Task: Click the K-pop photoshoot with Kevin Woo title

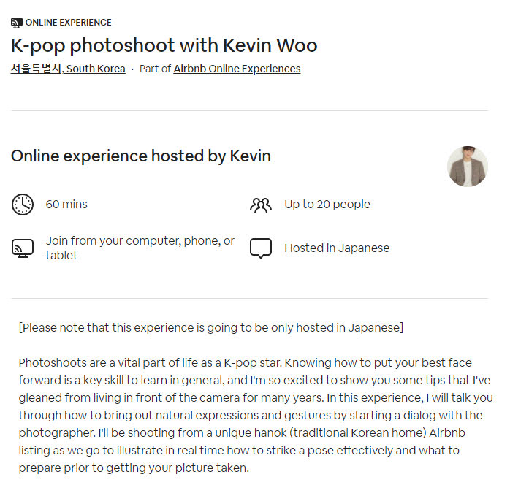Action: tap(164, 45)
